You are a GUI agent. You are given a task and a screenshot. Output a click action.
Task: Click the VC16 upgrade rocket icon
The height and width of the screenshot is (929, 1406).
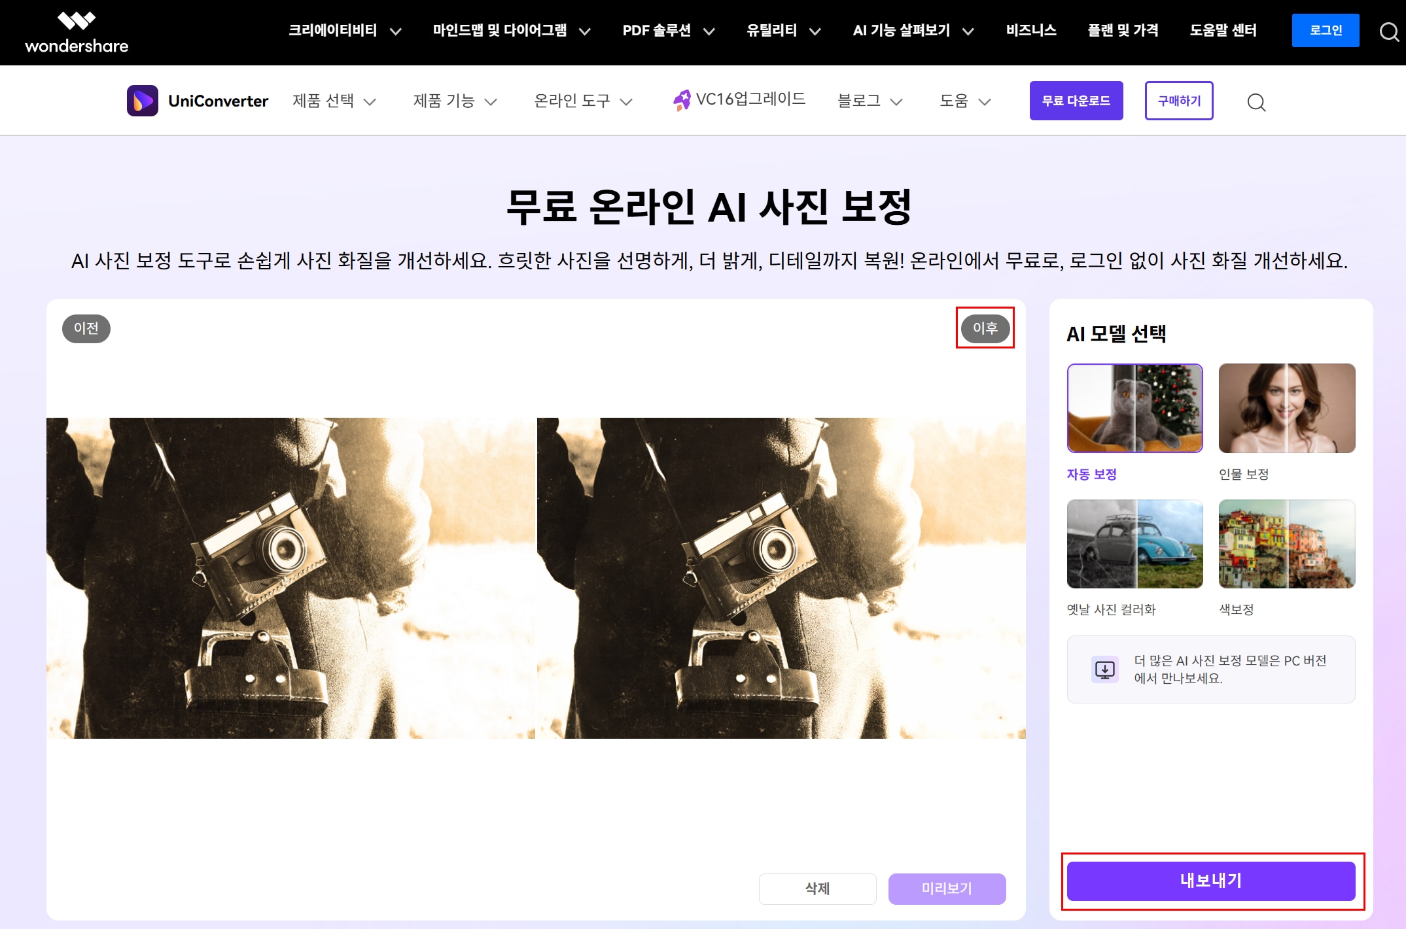pos(681,100)
